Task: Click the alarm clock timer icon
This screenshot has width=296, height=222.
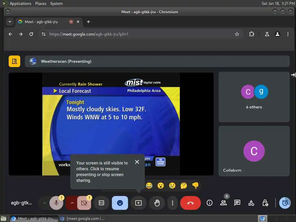Action: tap(285, 203)
